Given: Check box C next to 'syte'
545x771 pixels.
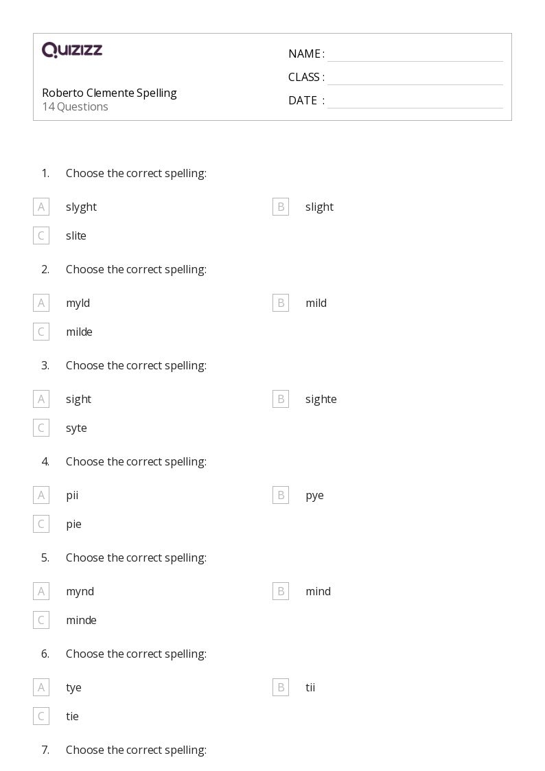Looking at the screenshot, I should 41,428.
